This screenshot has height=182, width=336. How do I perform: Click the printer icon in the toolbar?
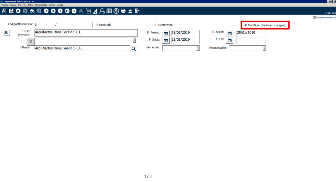coord(123,11)
